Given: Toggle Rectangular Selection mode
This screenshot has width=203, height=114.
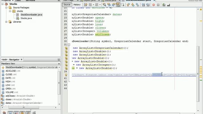Looking at the screenshot, I should 123,5.
